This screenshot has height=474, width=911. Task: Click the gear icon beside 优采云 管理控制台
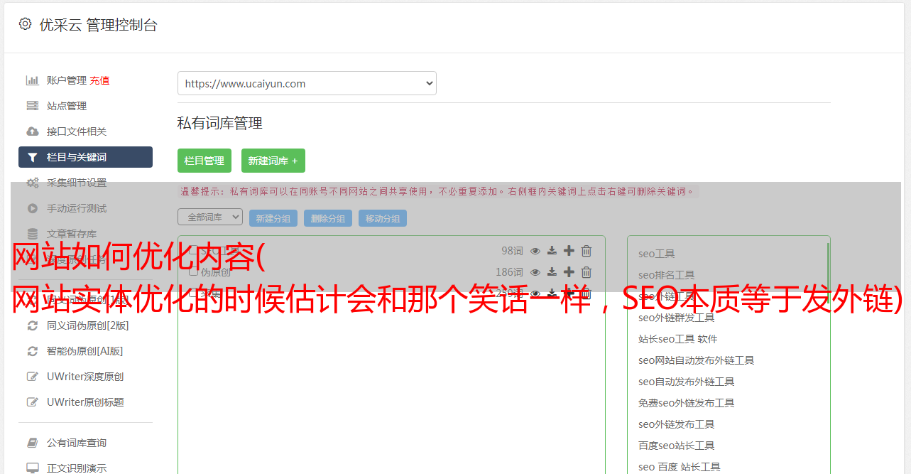(26, 23)
